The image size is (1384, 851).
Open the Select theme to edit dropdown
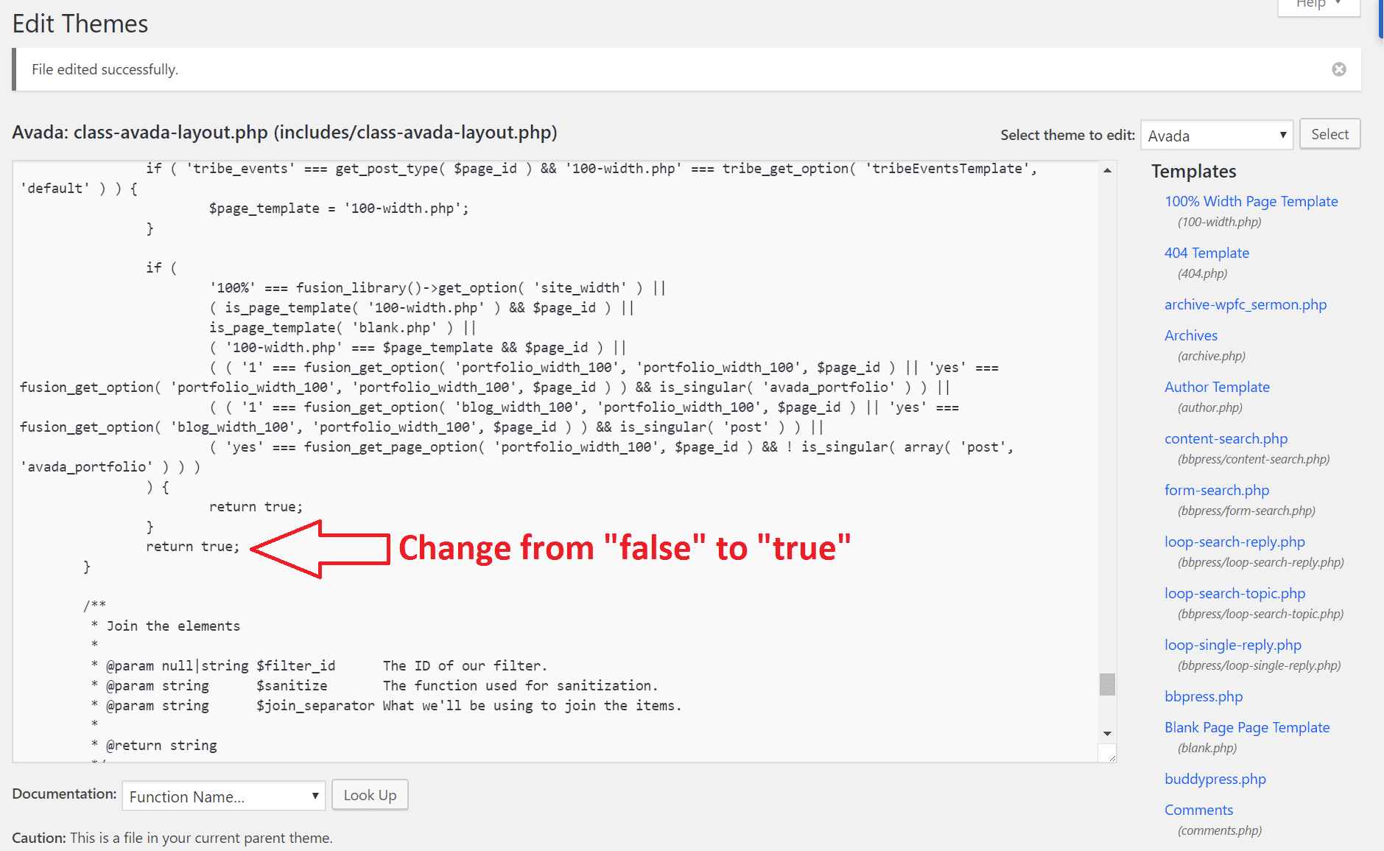pos(1216,136)
